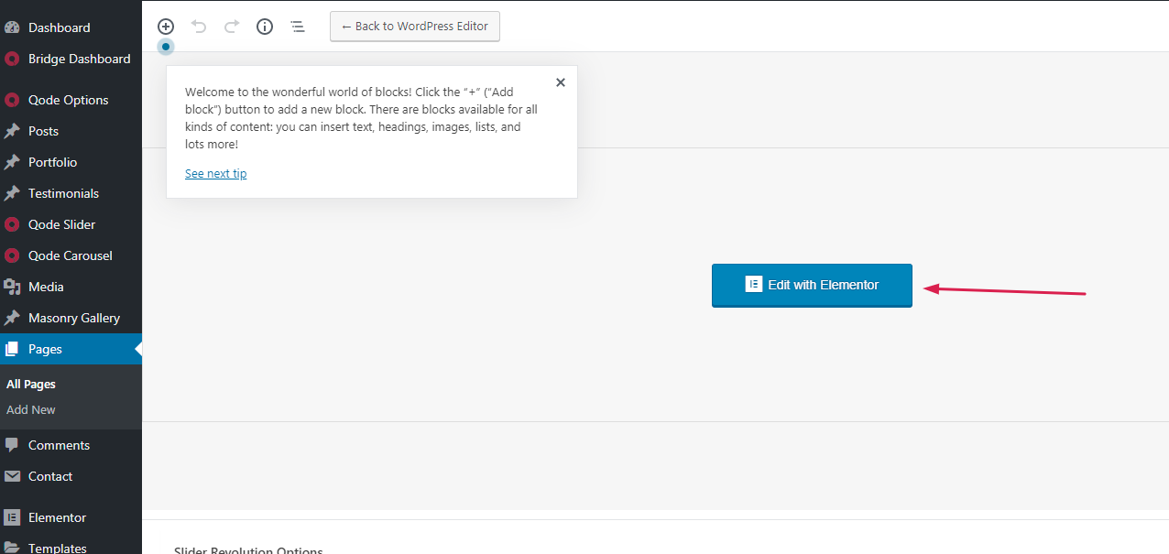Close the welcome tip popup
The height and width of the screenshot is (554, 1169).
[x=561, y=82]
